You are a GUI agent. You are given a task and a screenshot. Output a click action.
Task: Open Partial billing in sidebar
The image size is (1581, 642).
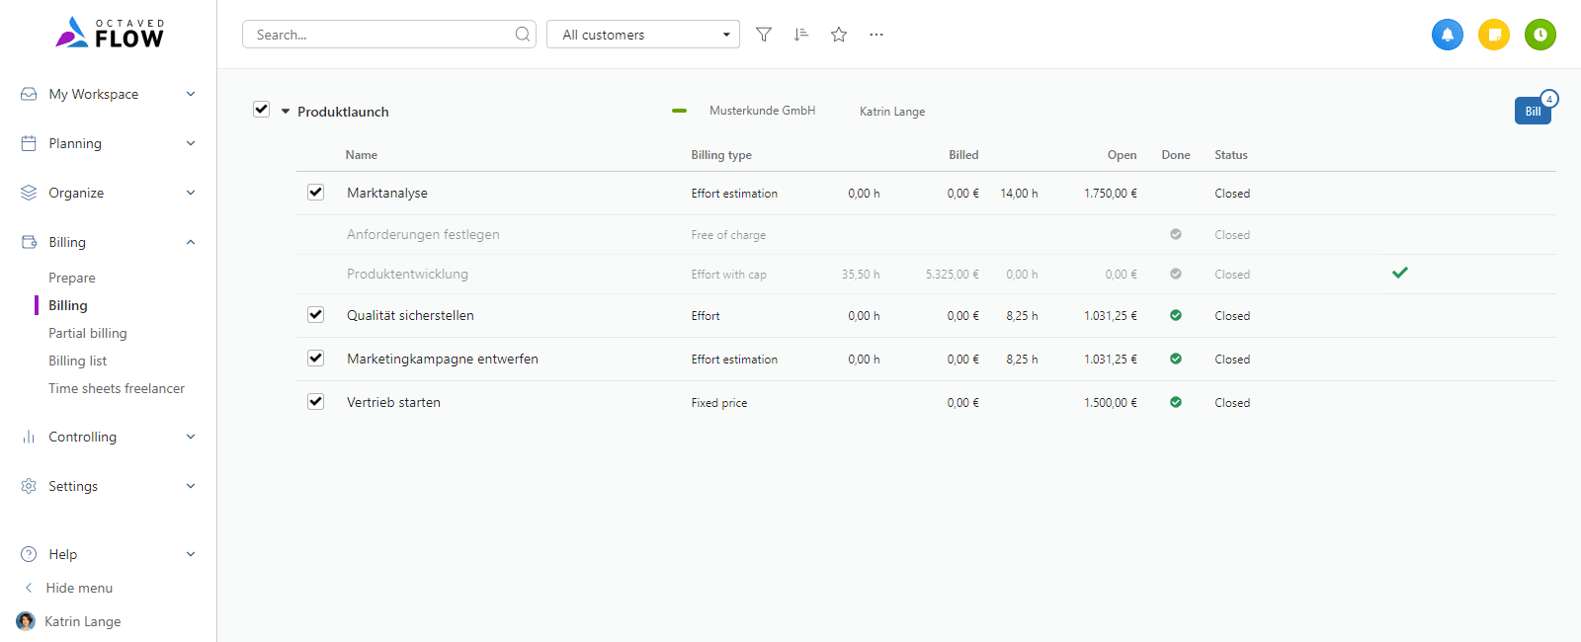pyautogui.click(x=88, y=333)
